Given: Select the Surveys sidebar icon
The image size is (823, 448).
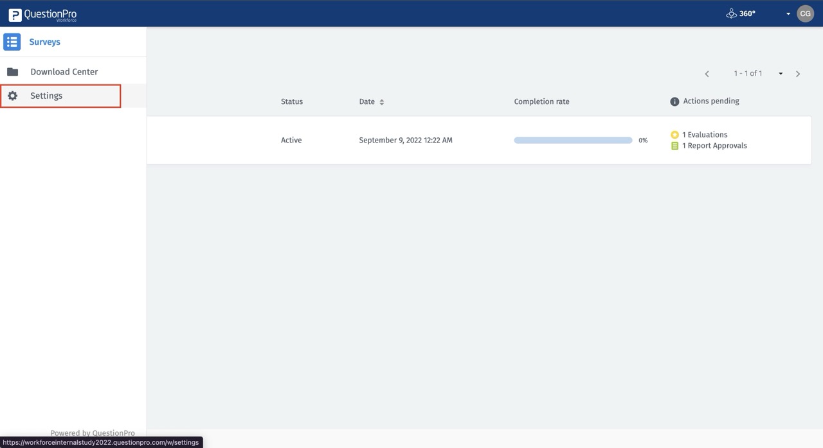Looking at the screenshot, I should (12, 41).
